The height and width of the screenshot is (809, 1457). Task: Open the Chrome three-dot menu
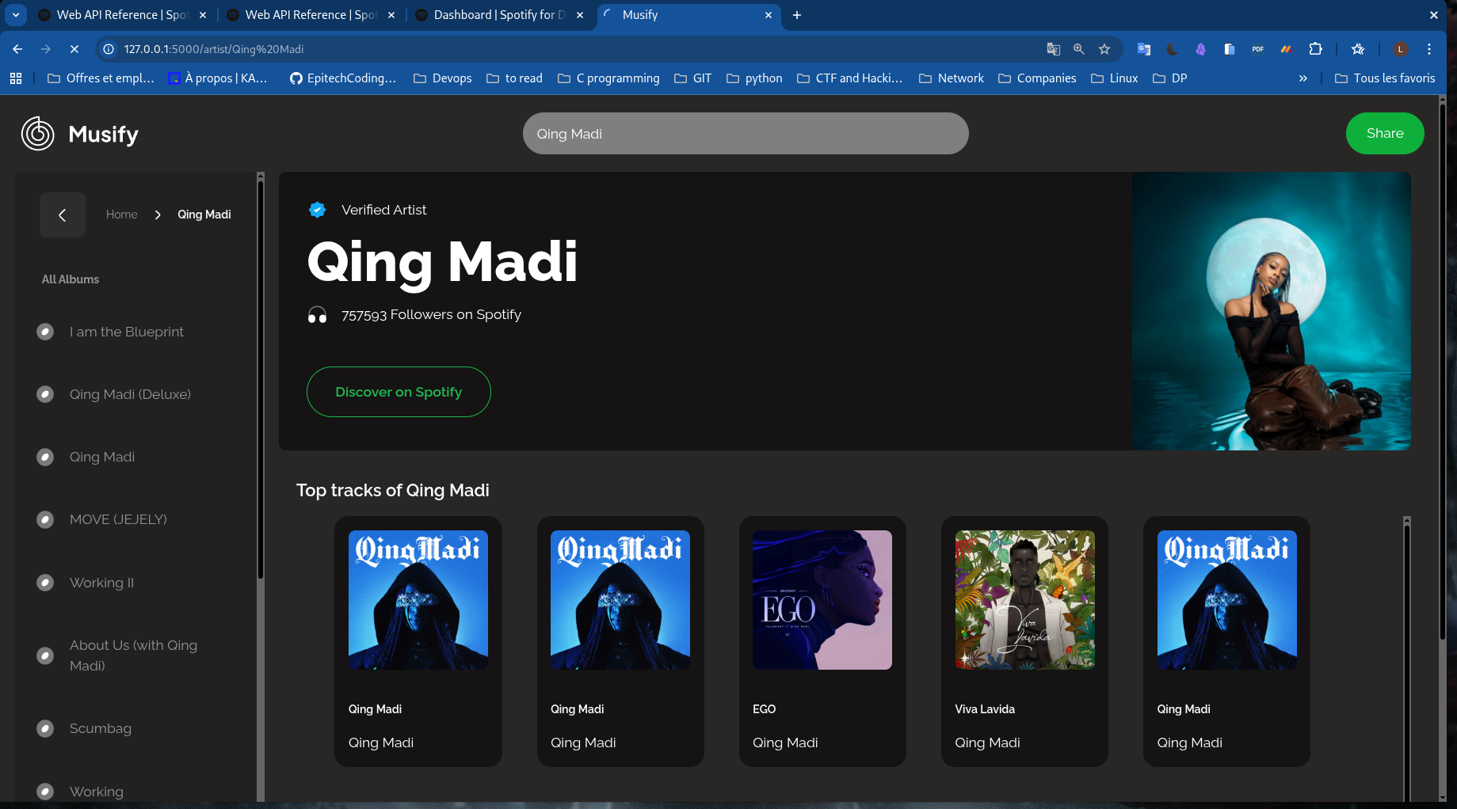click(x=1429, y=49)
